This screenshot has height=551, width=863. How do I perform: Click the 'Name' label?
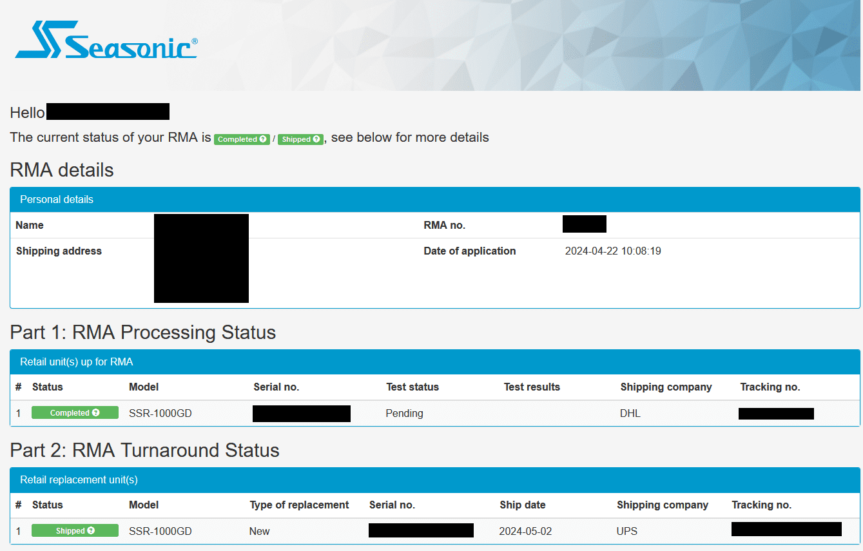(x=30, y=226)
